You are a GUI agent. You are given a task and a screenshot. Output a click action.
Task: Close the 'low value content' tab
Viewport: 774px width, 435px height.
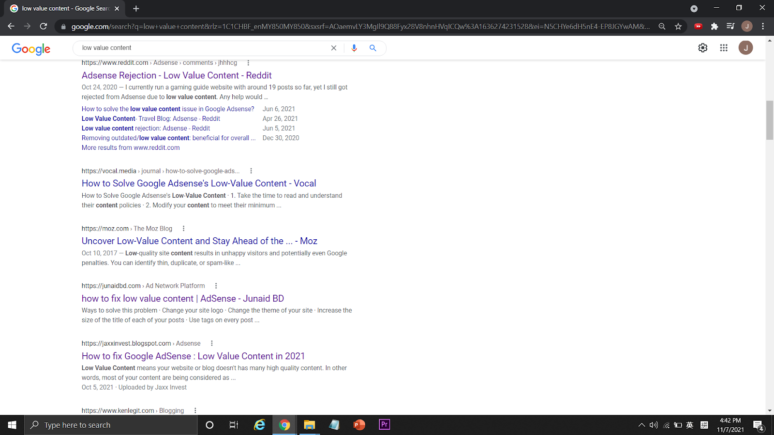click(x=117, y=8)
